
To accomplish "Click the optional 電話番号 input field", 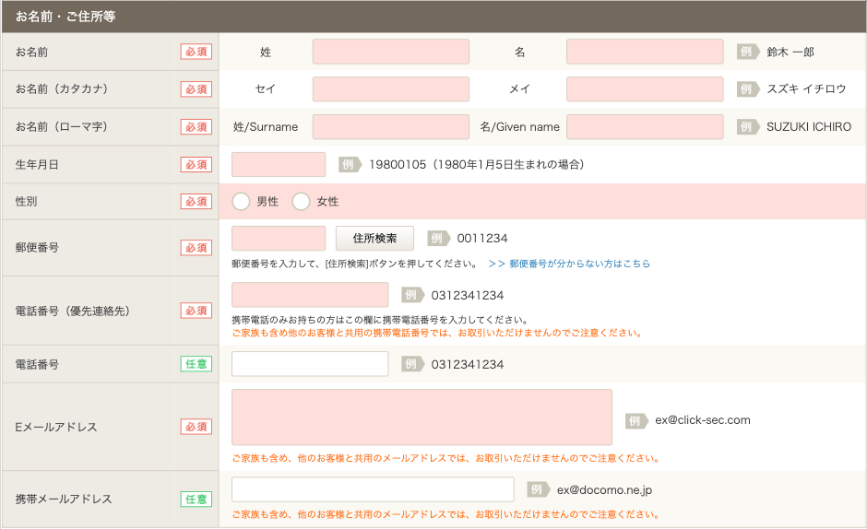I will (310, 364).
